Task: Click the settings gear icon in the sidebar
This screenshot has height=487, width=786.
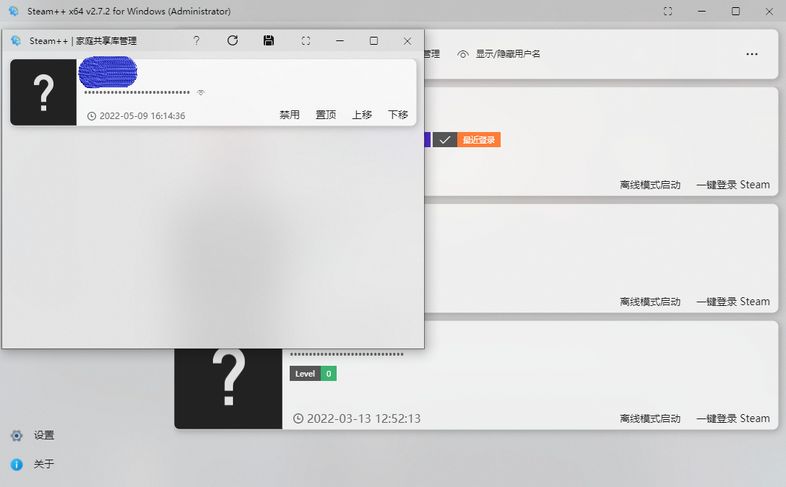Action: (x=17, y=436)
